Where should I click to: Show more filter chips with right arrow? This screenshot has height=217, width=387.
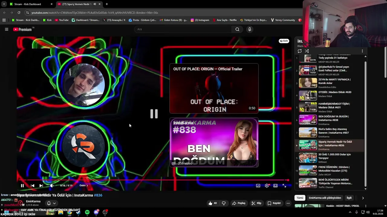[x=363, y=198]
